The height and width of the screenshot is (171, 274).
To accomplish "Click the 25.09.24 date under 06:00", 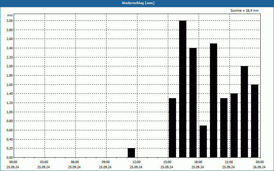I will click(x=74, y=167).
